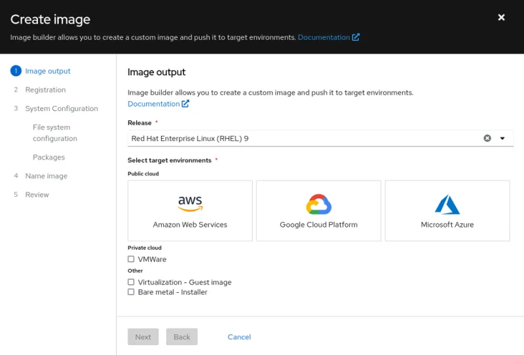524x355 pixels.
Task: Go to the Review step
Action: 37,195
